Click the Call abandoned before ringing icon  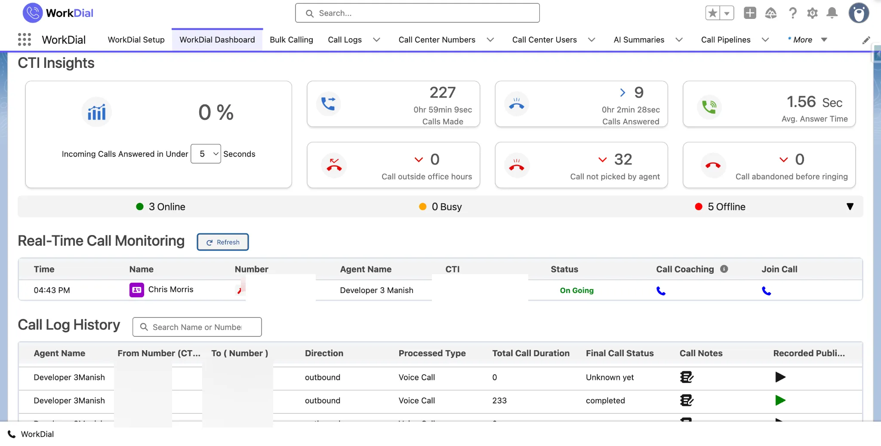tap(713, 165)
